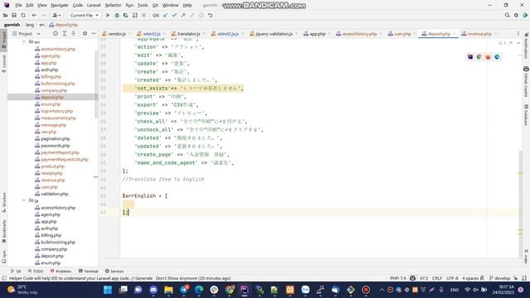Click the Open folder toolbar icon

6,15
